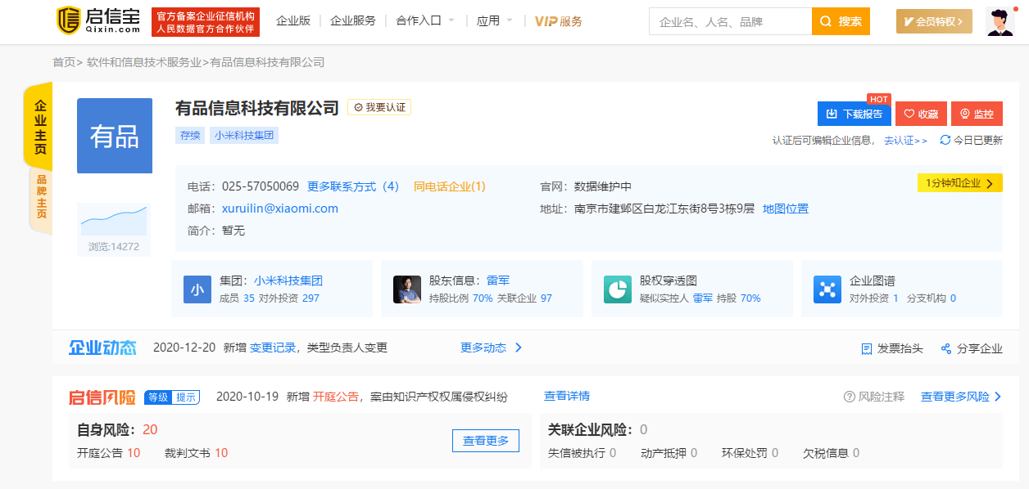
Task: Click the 存续 status tag
Action: pos(190,136)
